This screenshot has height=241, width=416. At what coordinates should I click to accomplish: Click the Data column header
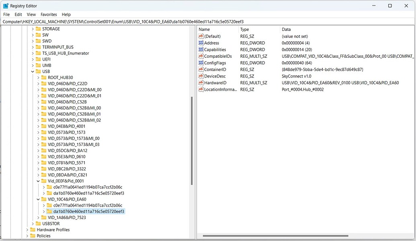pyautogui.click(x=286, y=29)
